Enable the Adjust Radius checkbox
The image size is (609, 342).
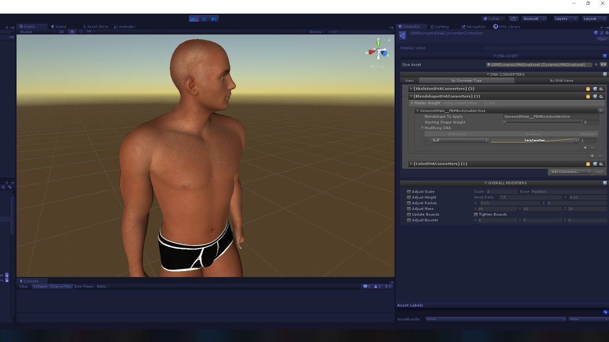tap(409, 203)
